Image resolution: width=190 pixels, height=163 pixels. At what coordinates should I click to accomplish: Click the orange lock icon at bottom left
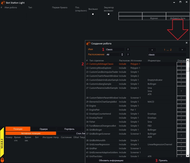pos(2,160)
